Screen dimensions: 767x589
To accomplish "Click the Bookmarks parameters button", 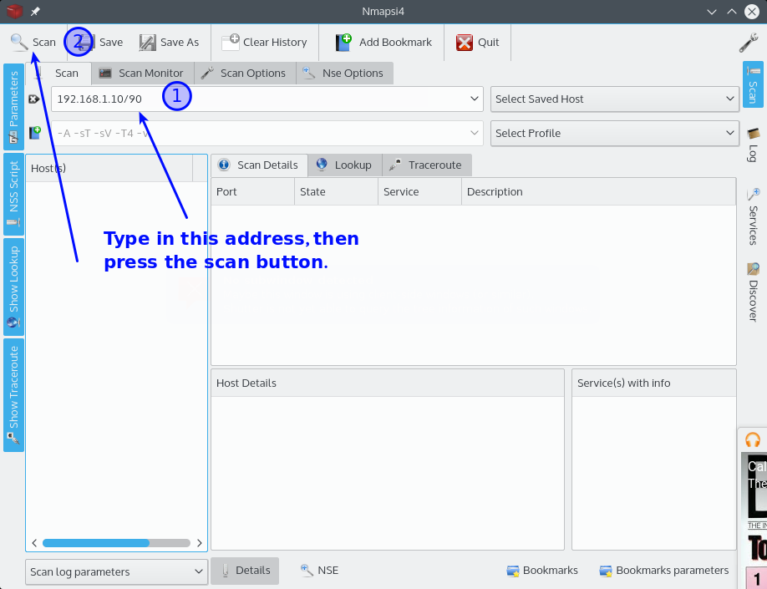I will [x=664, y=571].
